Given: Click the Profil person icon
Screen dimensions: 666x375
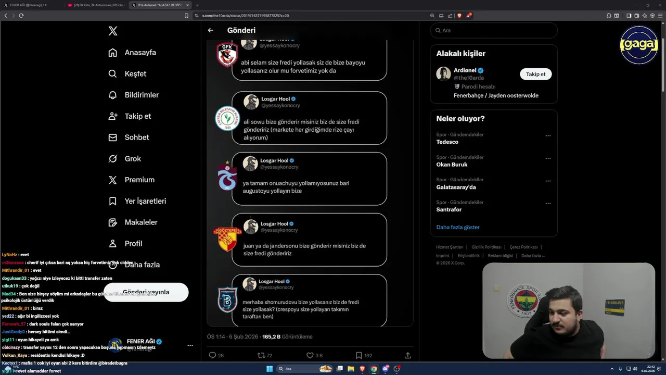Looking at the screenshot, I should coord(112,243).
